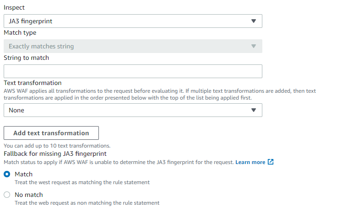Click the disabled Exactly matches string dropdown
The width and height of the screenshot is (353, 212).
(133, 46)
